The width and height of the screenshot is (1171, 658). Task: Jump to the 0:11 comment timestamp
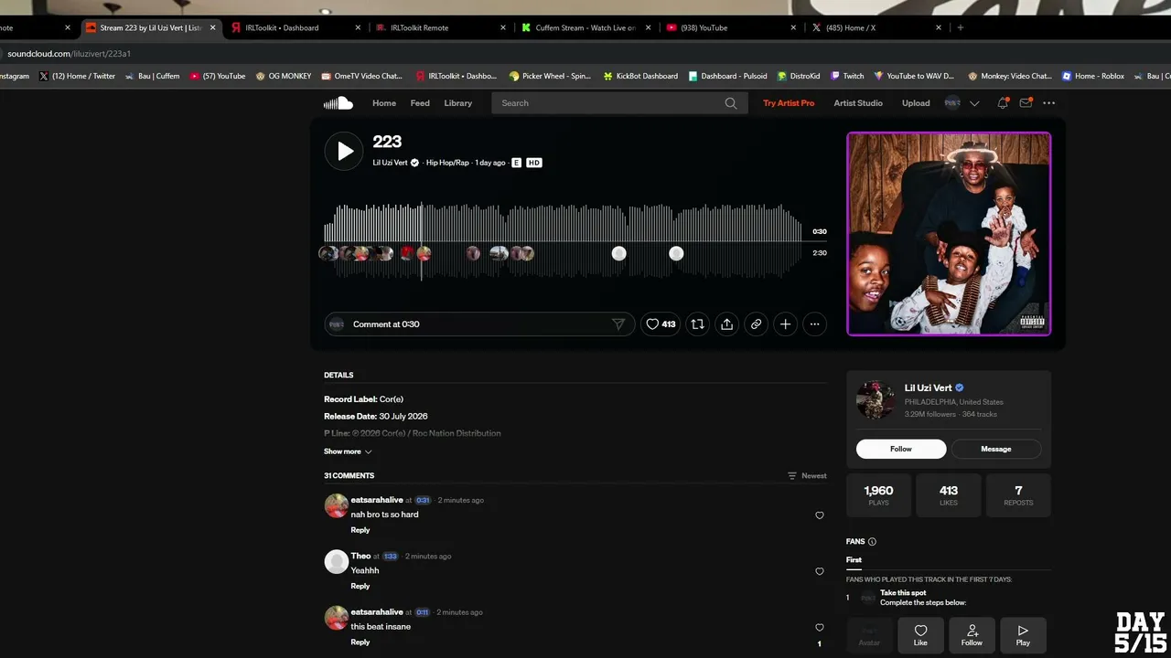(423, 612)
